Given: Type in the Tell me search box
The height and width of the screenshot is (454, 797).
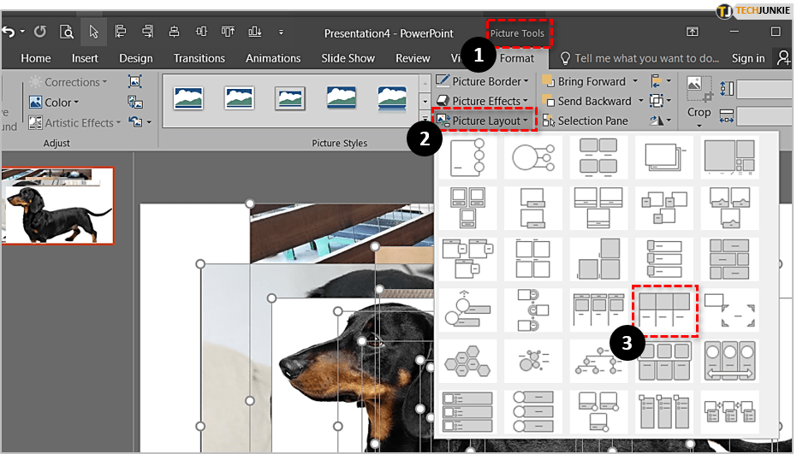Looking at the screenshot, I should tap(646, 58).
